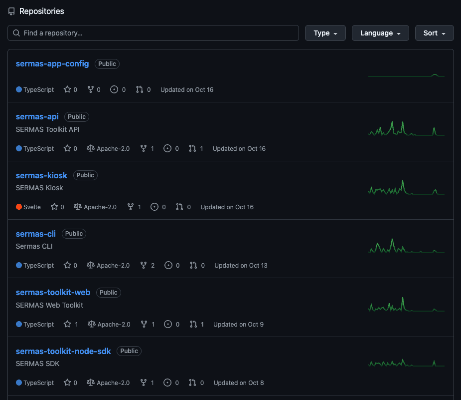This screenshot has height=400, width=461.
Task: Open the sermas-app-config repository
Action: pyautogui.click(x=52, y=63)
